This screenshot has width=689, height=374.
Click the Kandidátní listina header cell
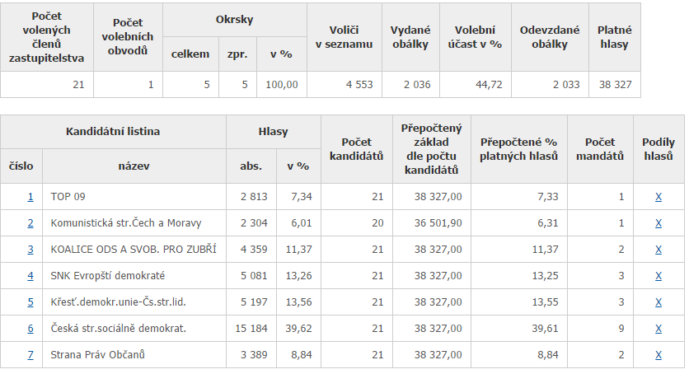pyautogui.click(x=113, y=132)
